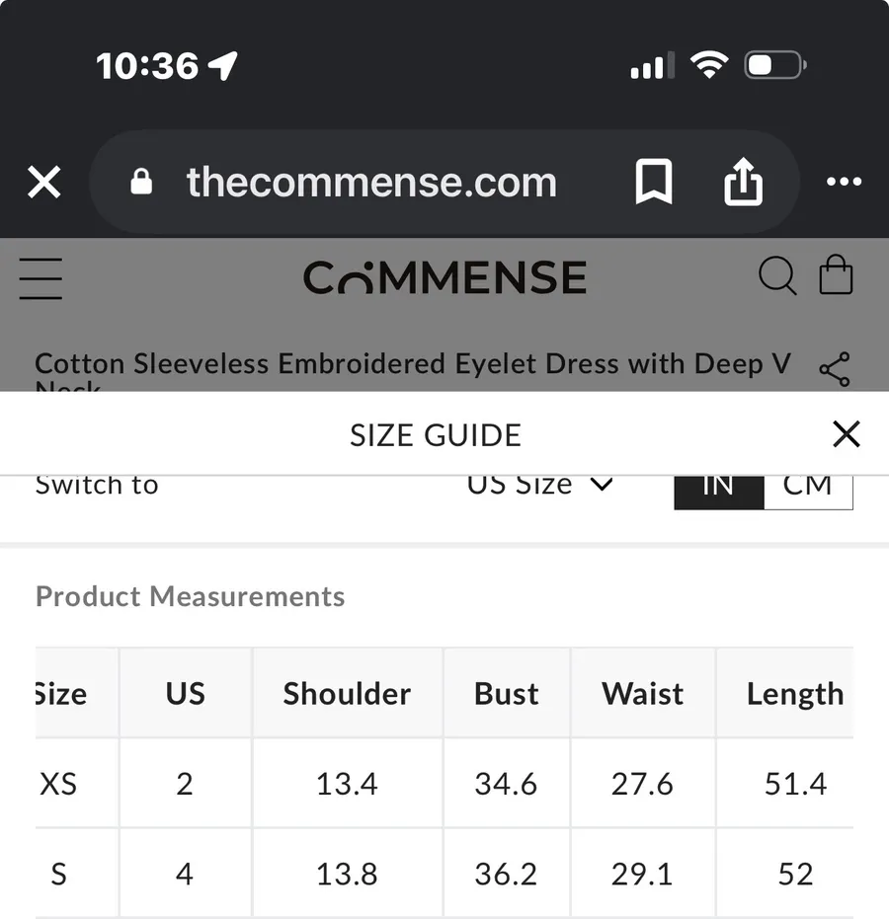Open the three-dot more options menu

point(844,181)
